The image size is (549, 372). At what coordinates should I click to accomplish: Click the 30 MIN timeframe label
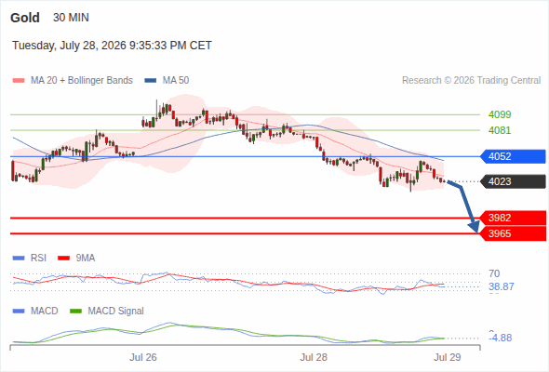click(71, 18)
